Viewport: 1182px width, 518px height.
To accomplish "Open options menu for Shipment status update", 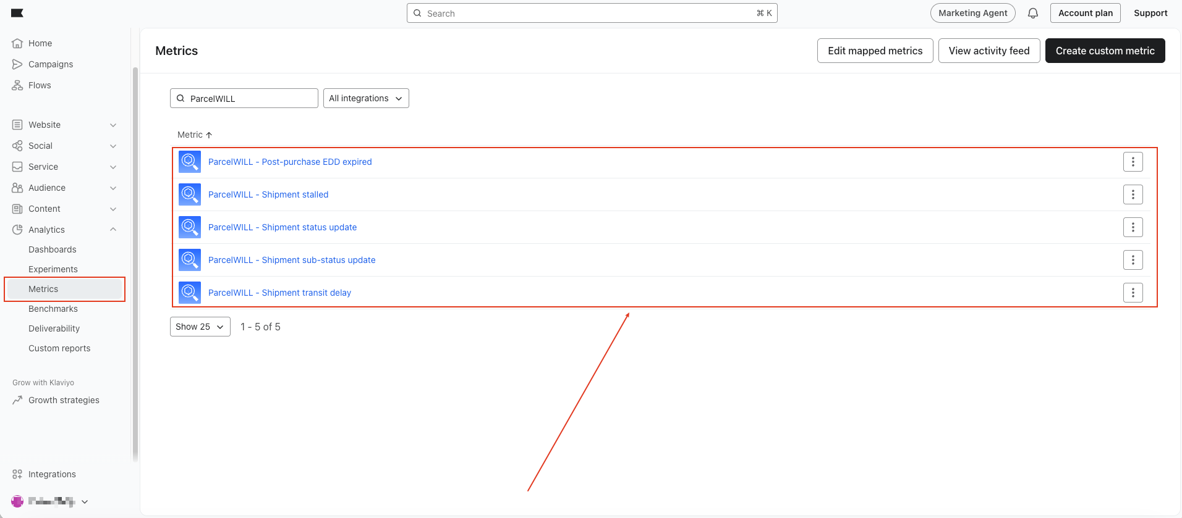I will click(x=1133, y=227).
